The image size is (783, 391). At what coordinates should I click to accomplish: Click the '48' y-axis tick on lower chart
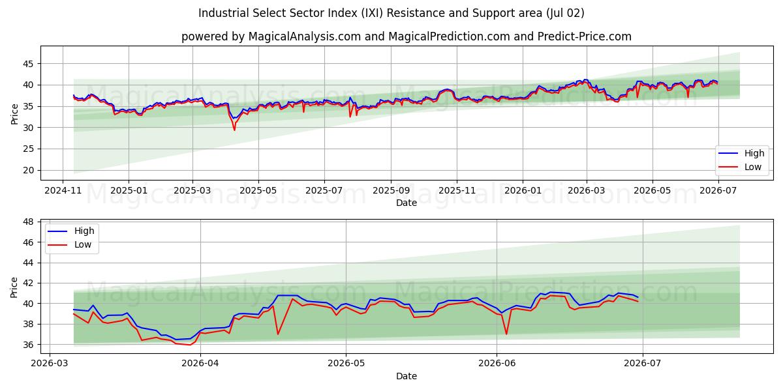(x=28, y=222)
